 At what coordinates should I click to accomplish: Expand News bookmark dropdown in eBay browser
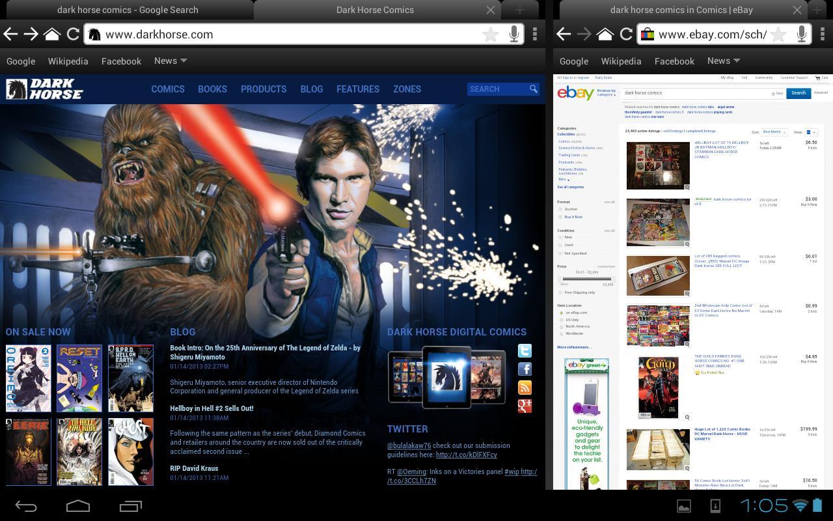point(724,61)
